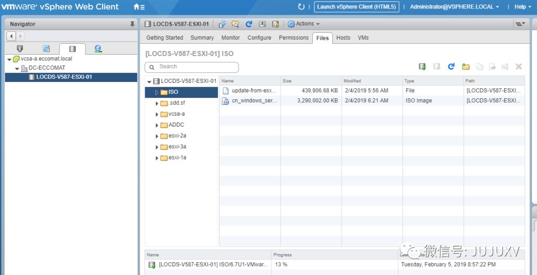The image size is (537, 275).
Task: Go back in Navigator history
Action: [11, 36]
